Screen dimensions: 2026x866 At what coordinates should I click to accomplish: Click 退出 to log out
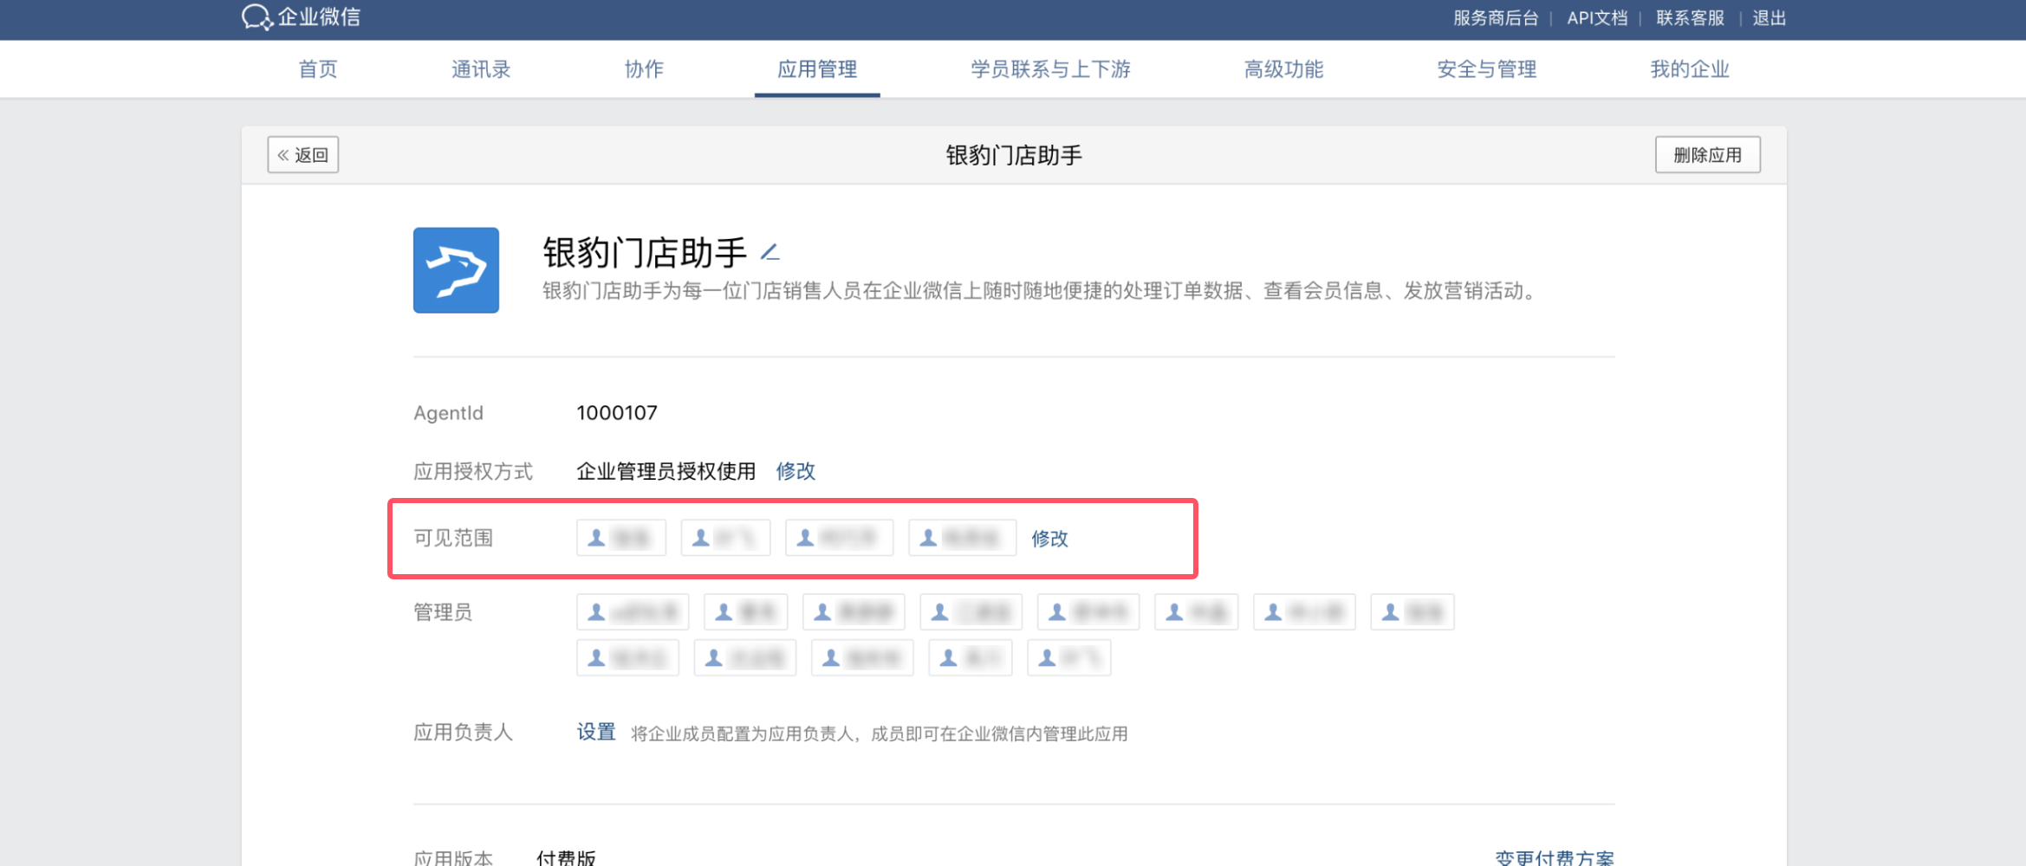click(1769, 18)
